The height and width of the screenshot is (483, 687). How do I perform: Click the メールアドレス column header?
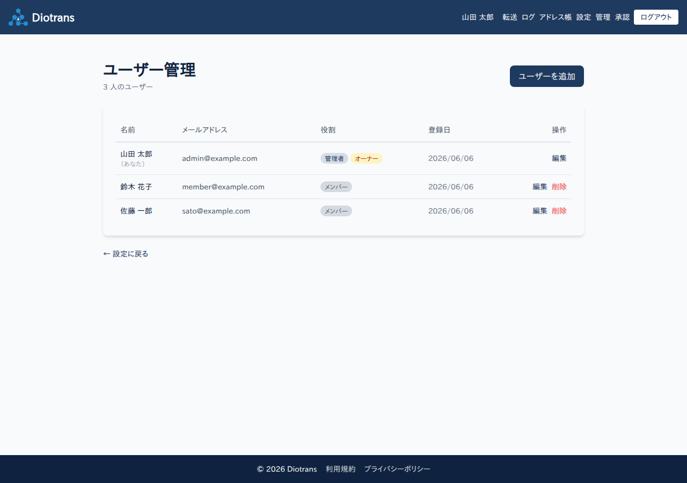tap(204, 130)
